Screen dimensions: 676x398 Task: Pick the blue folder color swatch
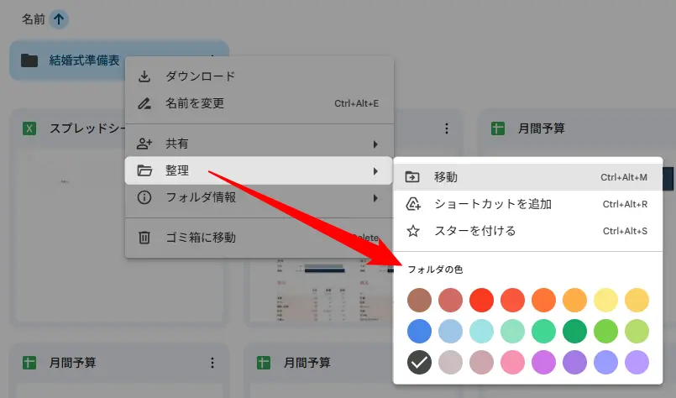pyautogui.click(x=420, y=331)
